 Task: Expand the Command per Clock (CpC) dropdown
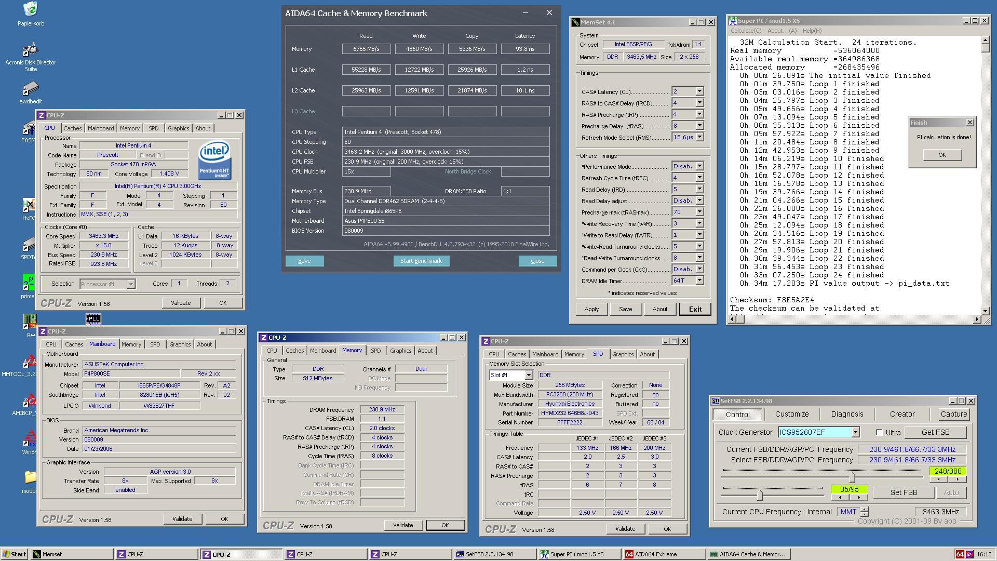click(x=699, y=269)
